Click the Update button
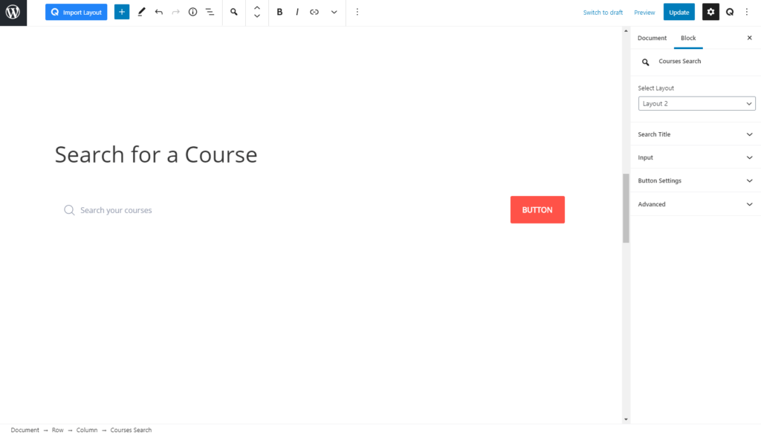 pyautogui.click(x=679, y=12)
